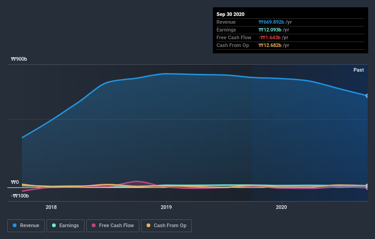Click the ₩900b y-axis label
375x239 pixels.
(x=19, y=59)
